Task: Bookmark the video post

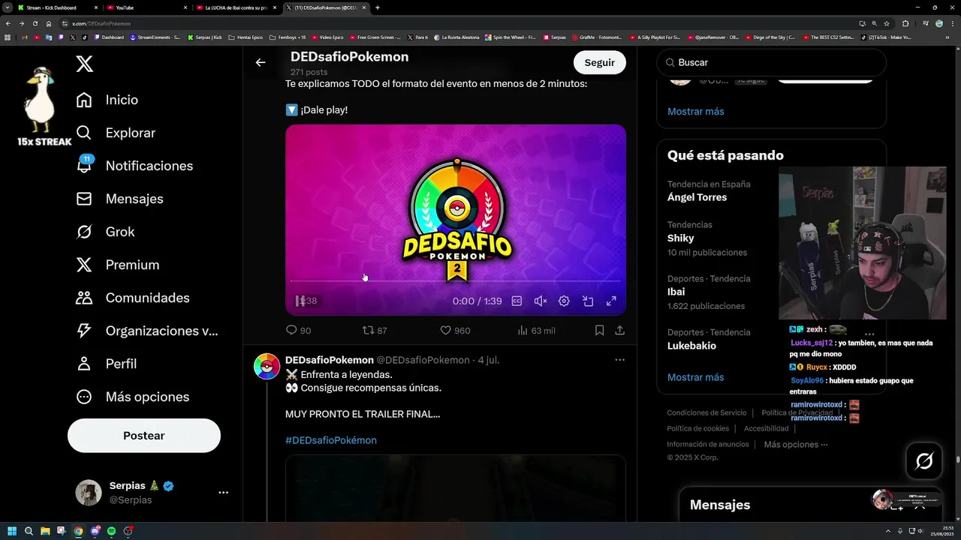Action: tap(599, 330)
